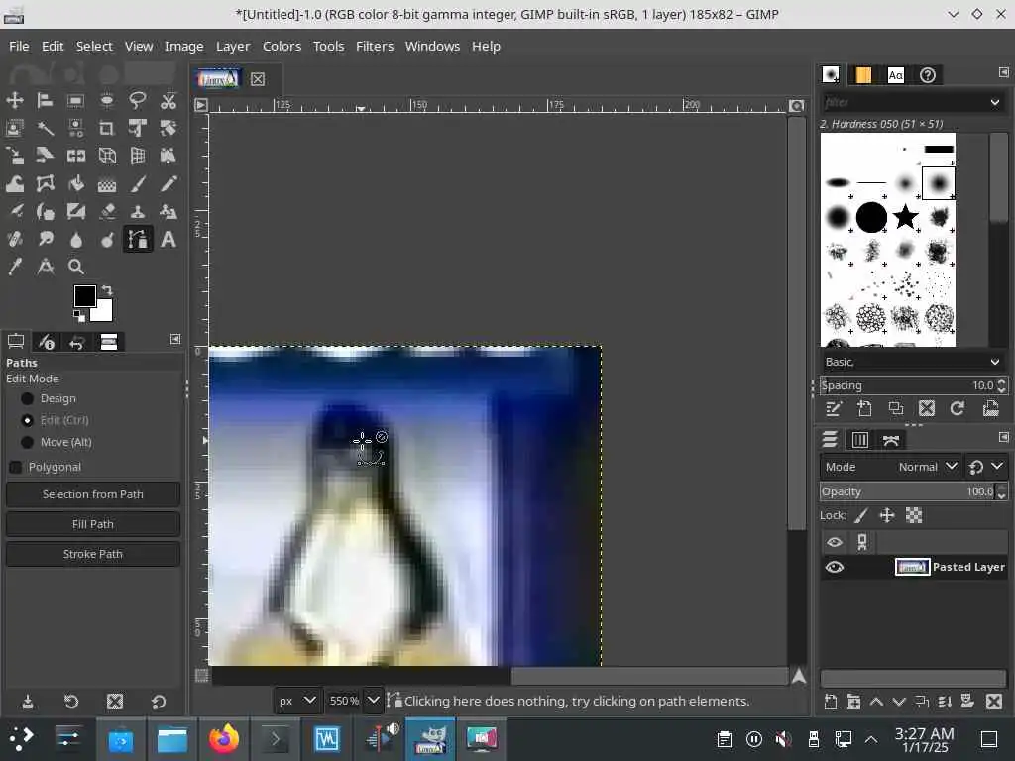The width and height of the screenshot is (1015, 761).
Task: Reset colors to default black and white
Action: (x=79, y=316)
